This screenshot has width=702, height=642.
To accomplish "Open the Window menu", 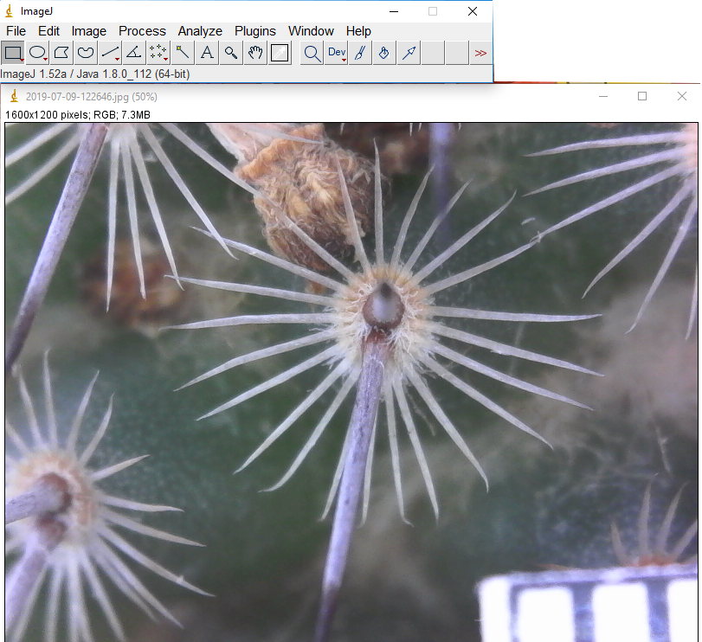I will [311, 31].
